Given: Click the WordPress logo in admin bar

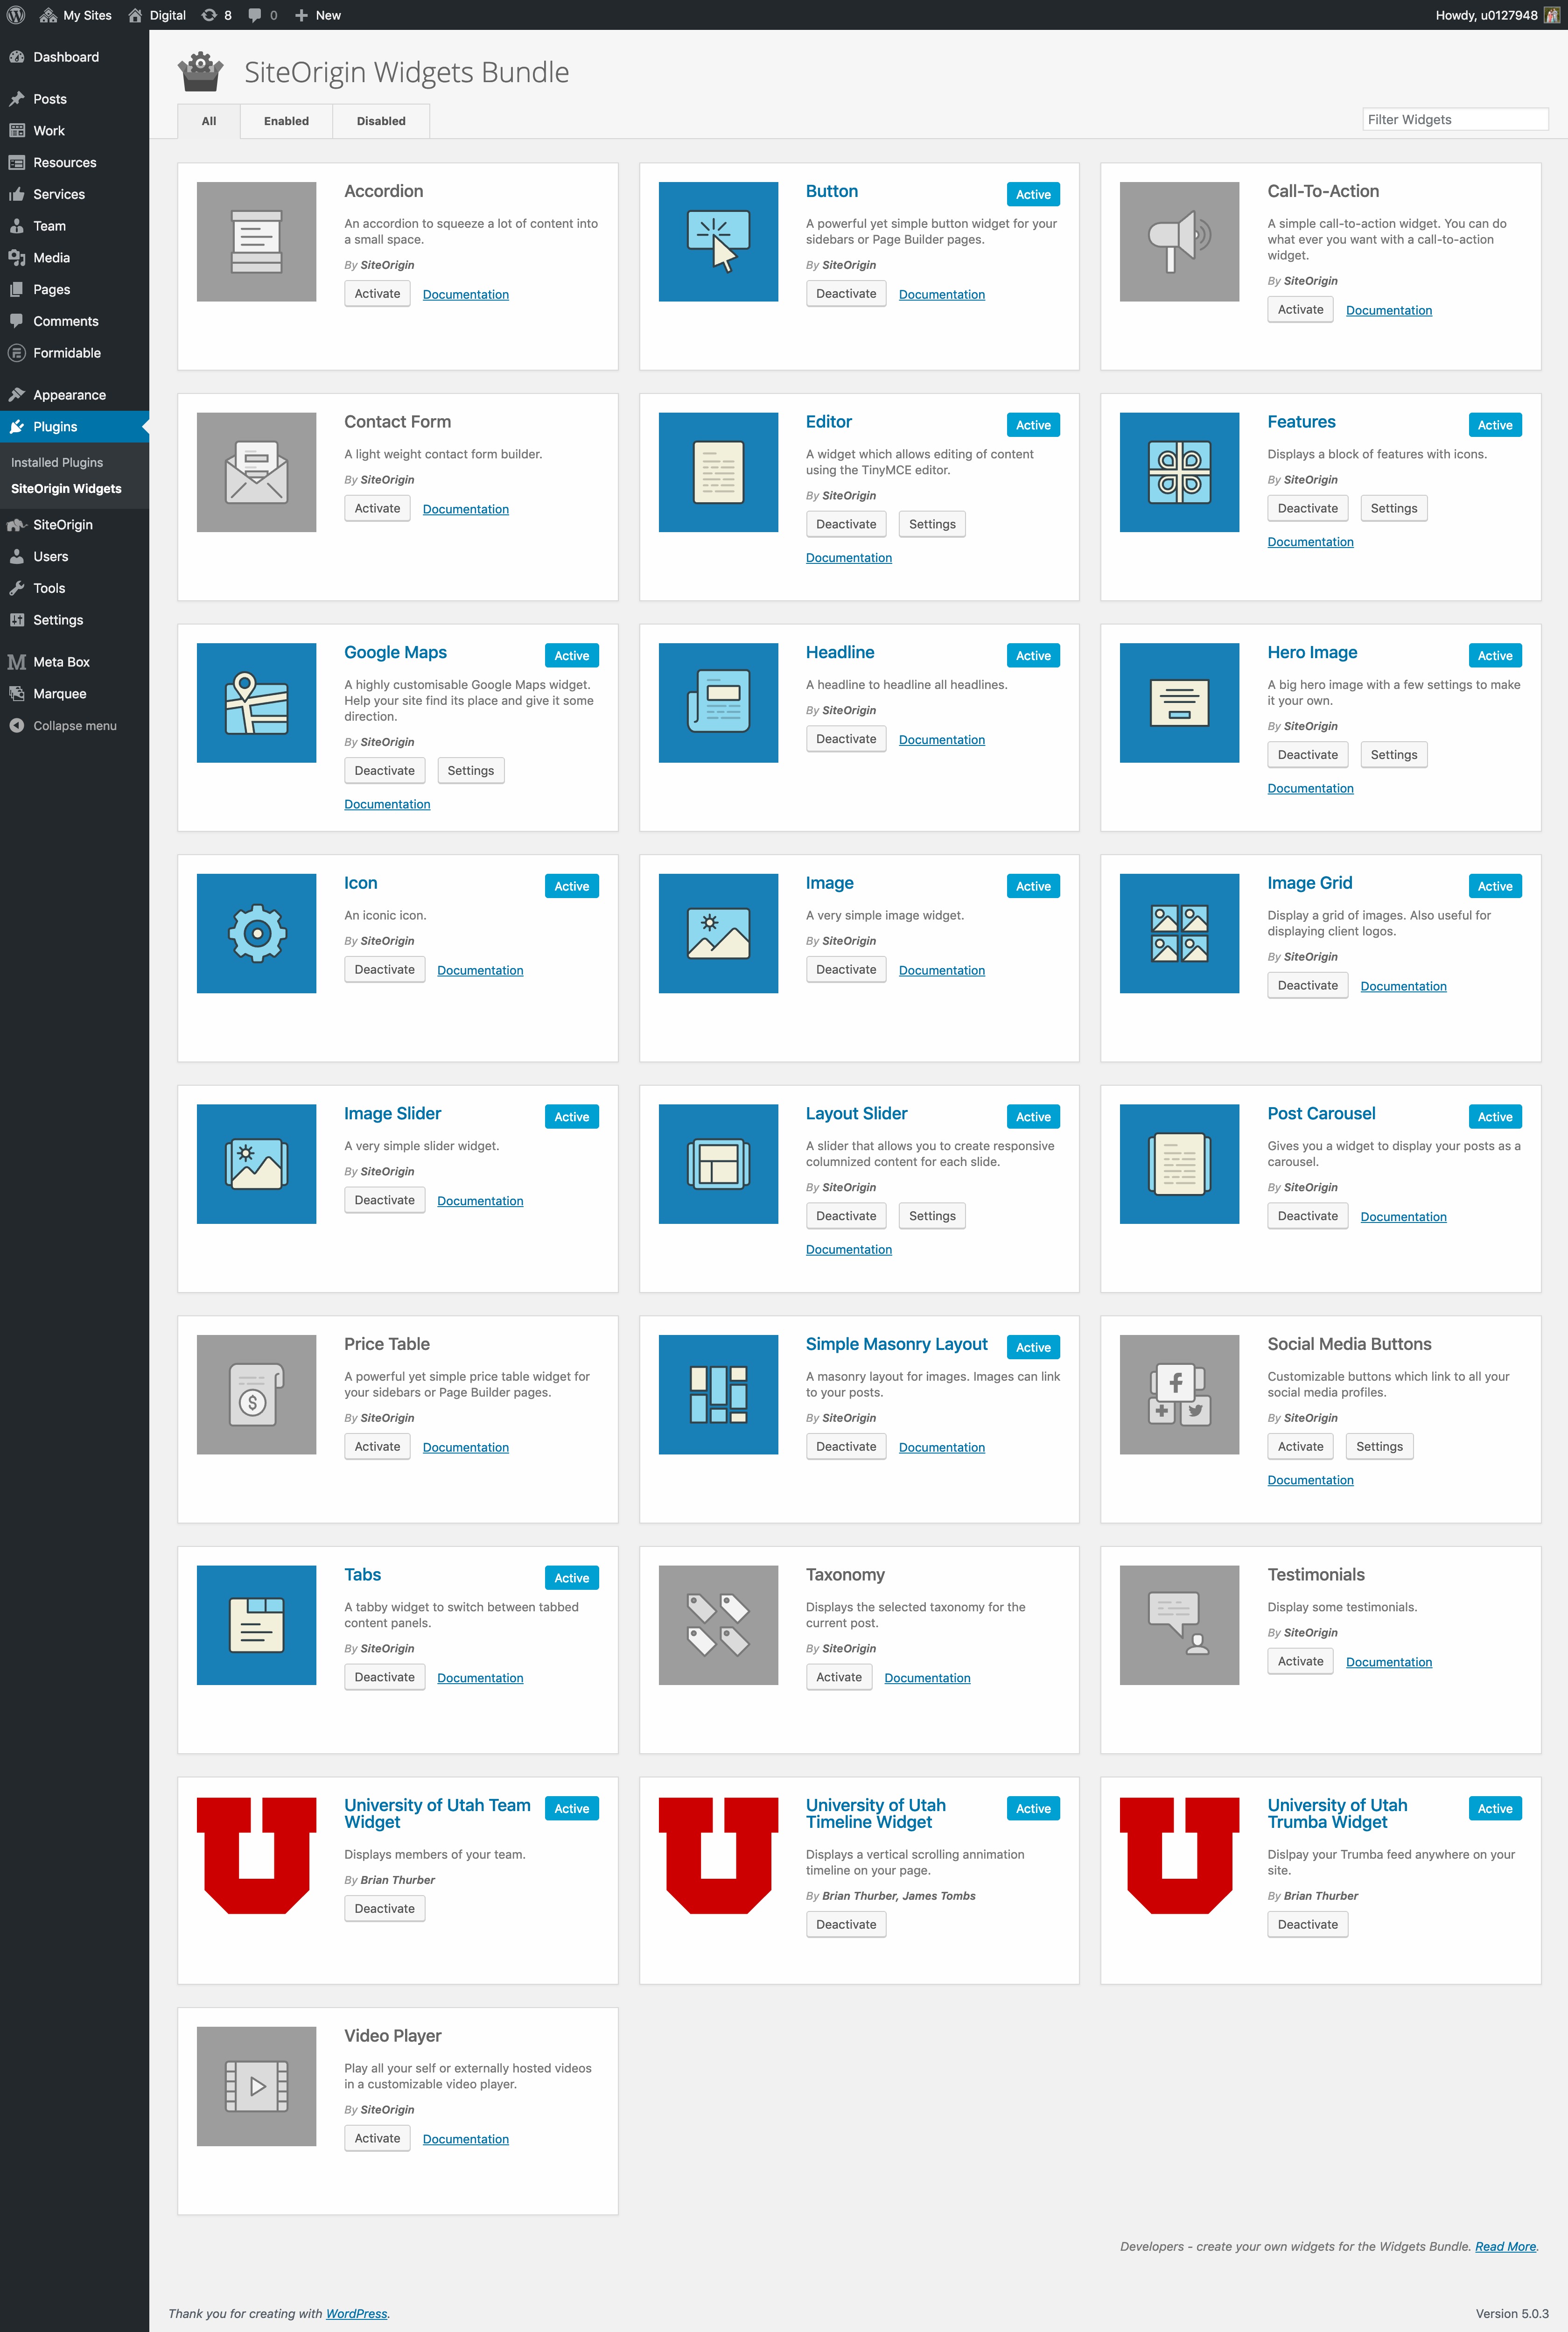Looking at the screenshot, I should (16, 15).
